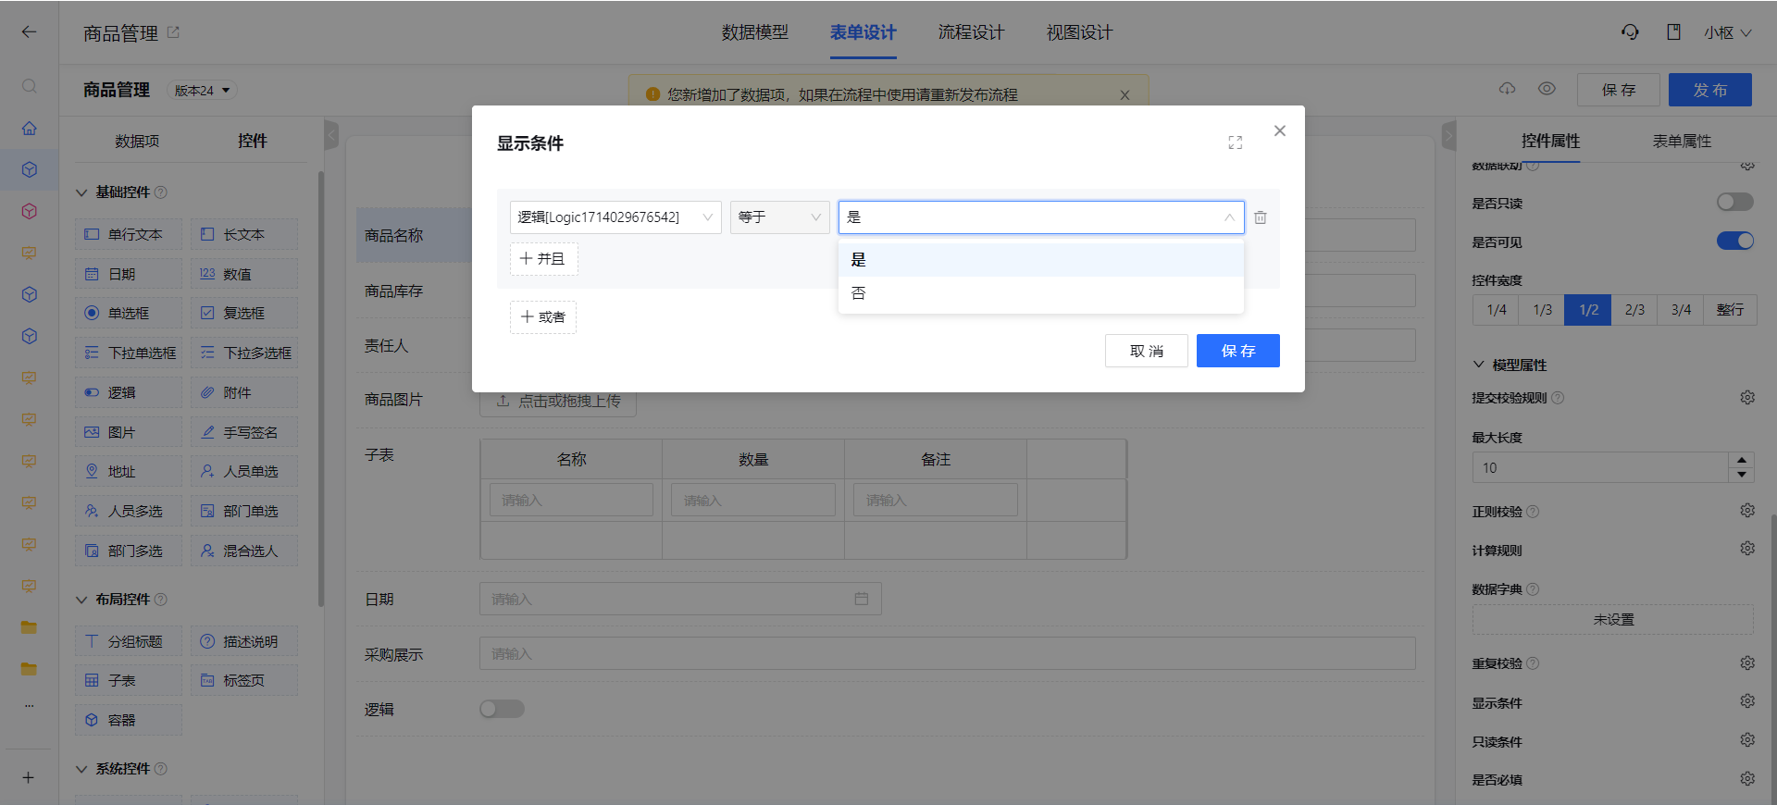Go back with the top-left arrow
The width and height of the screenshot is (1777, 805).
29,31
